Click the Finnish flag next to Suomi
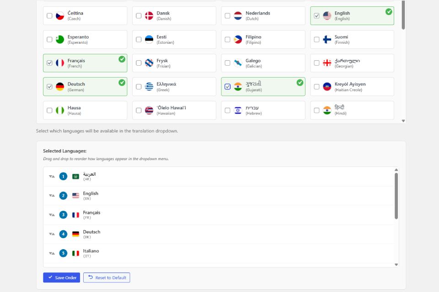 coord(327,39)
